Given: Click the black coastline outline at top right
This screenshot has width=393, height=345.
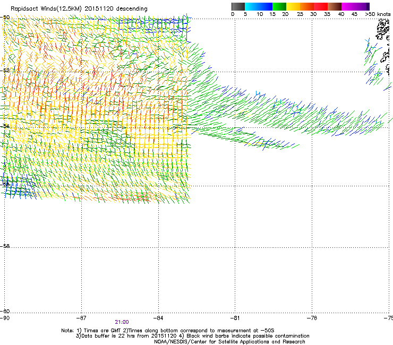Looking at the screenshot, I should (x=383, y=30).
